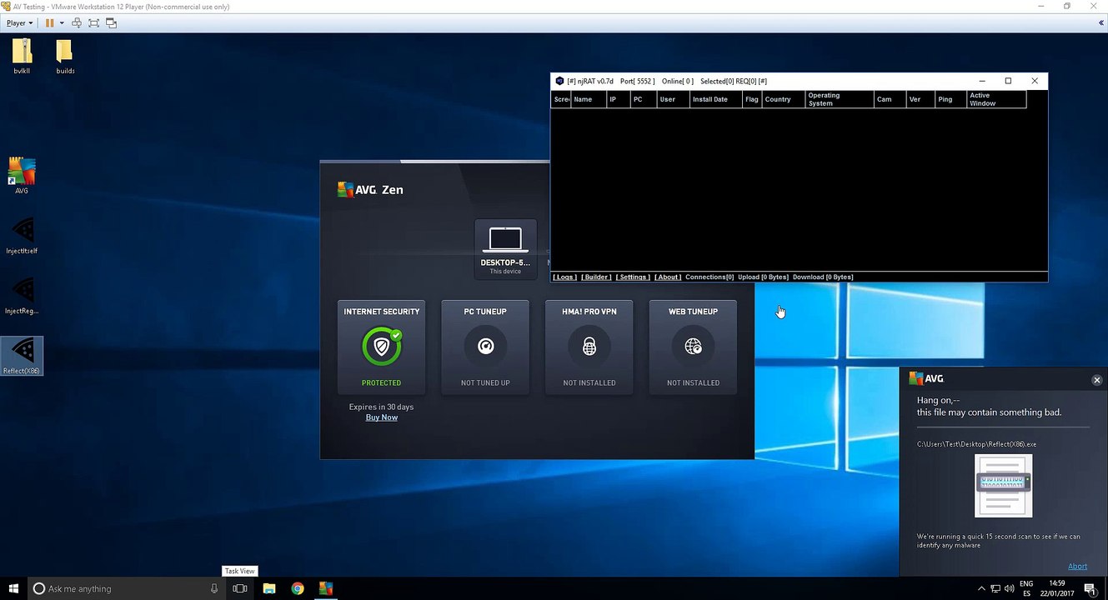
Task: Click the Cortana microphone icon in search box
Action: coord(214,588)
